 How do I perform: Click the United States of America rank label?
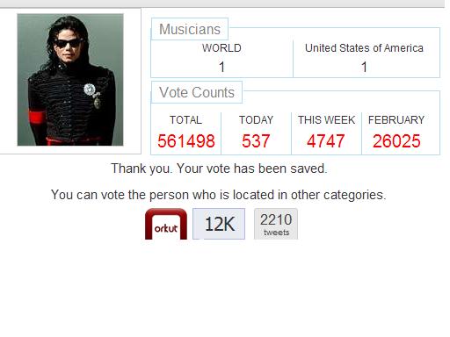point(364,48)
